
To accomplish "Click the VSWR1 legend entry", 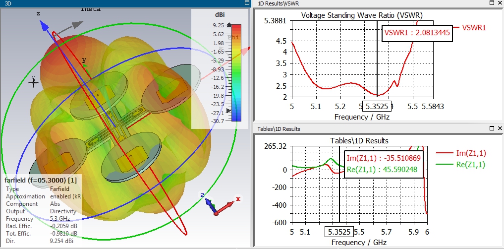I will pyautogui.click(x=469, y=27).
